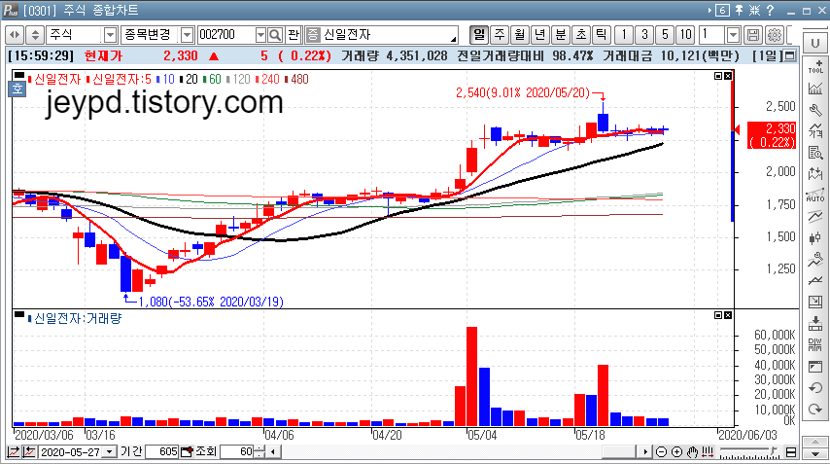This screenshot has height=464, width=830.
Task: Open the interval value dropdown
Action: (x=733, y=35)
